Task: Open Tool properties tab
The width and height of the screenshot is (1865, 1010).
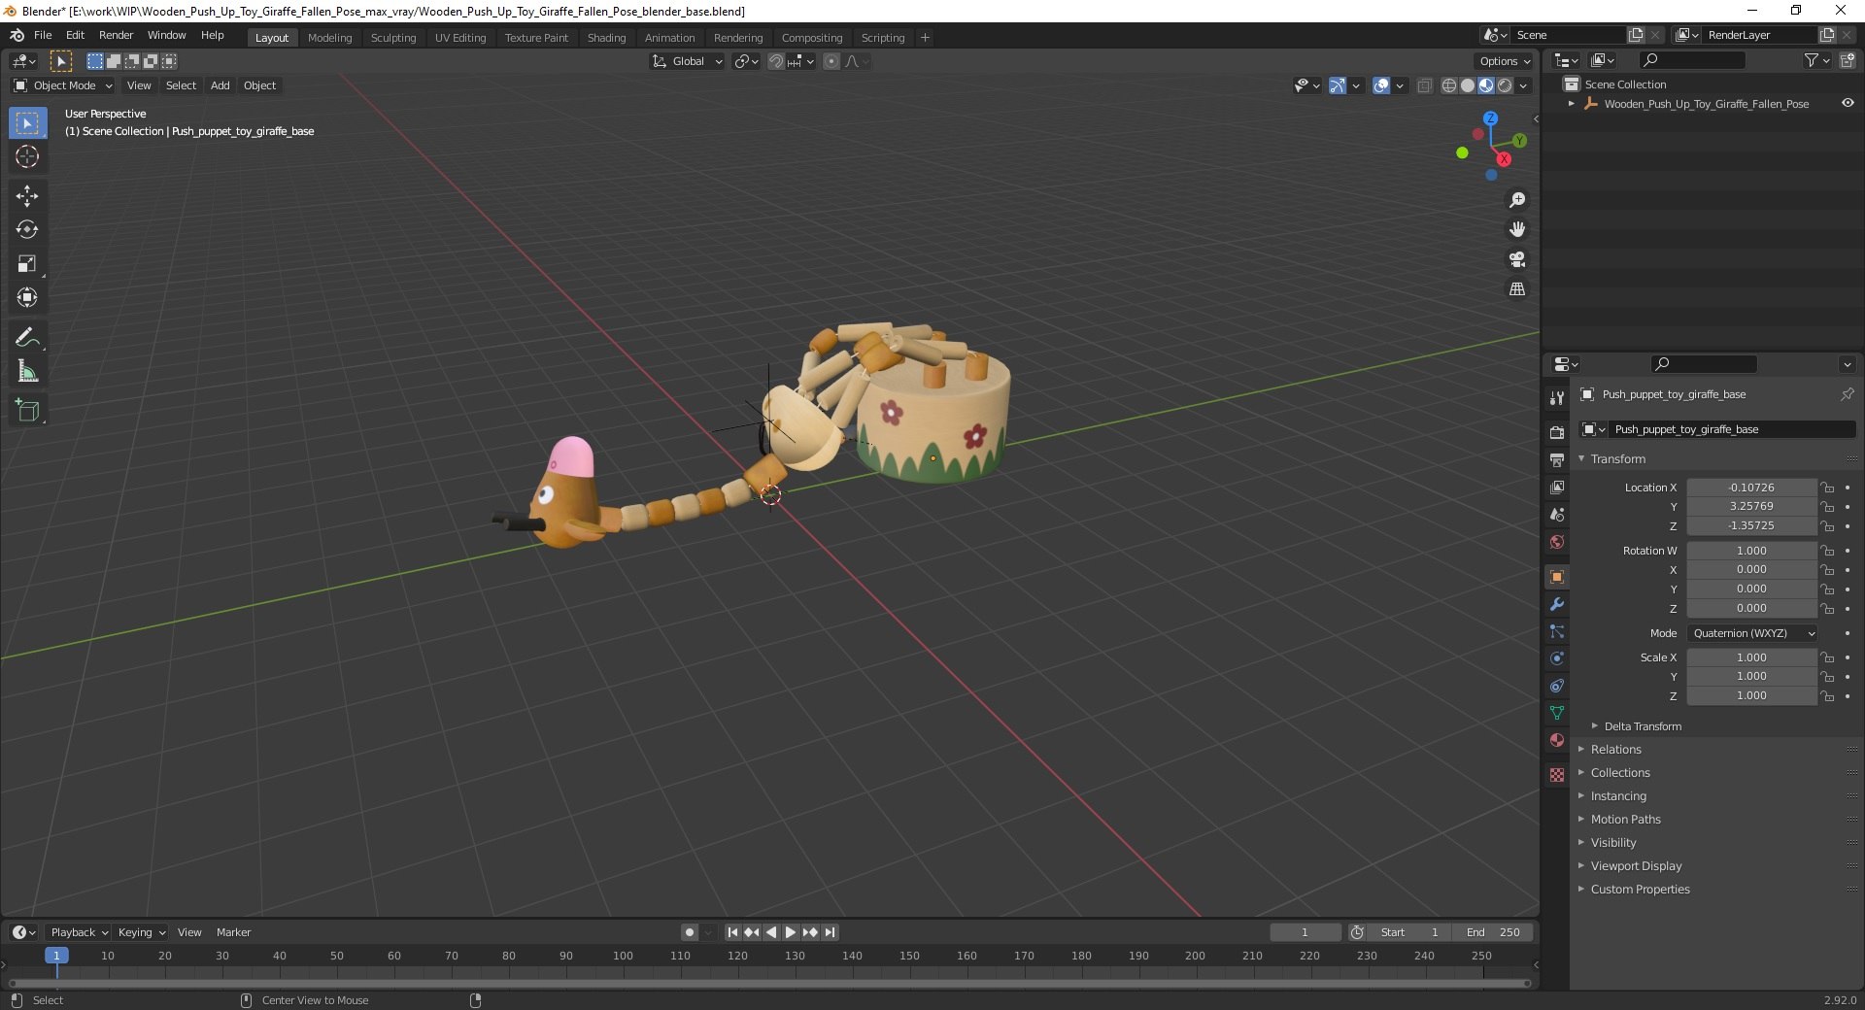Action: 1557,398
